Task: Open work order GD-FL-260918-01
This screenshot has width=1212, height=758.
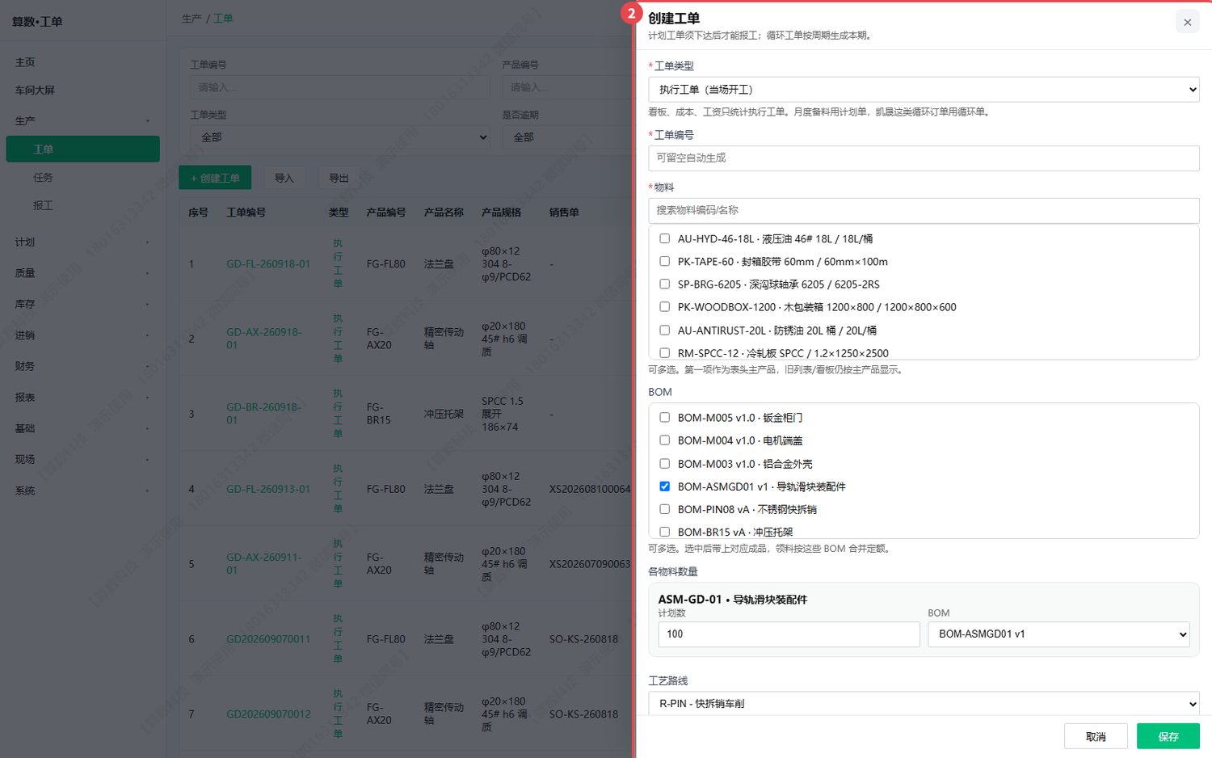Action: [x=268, y=264]
